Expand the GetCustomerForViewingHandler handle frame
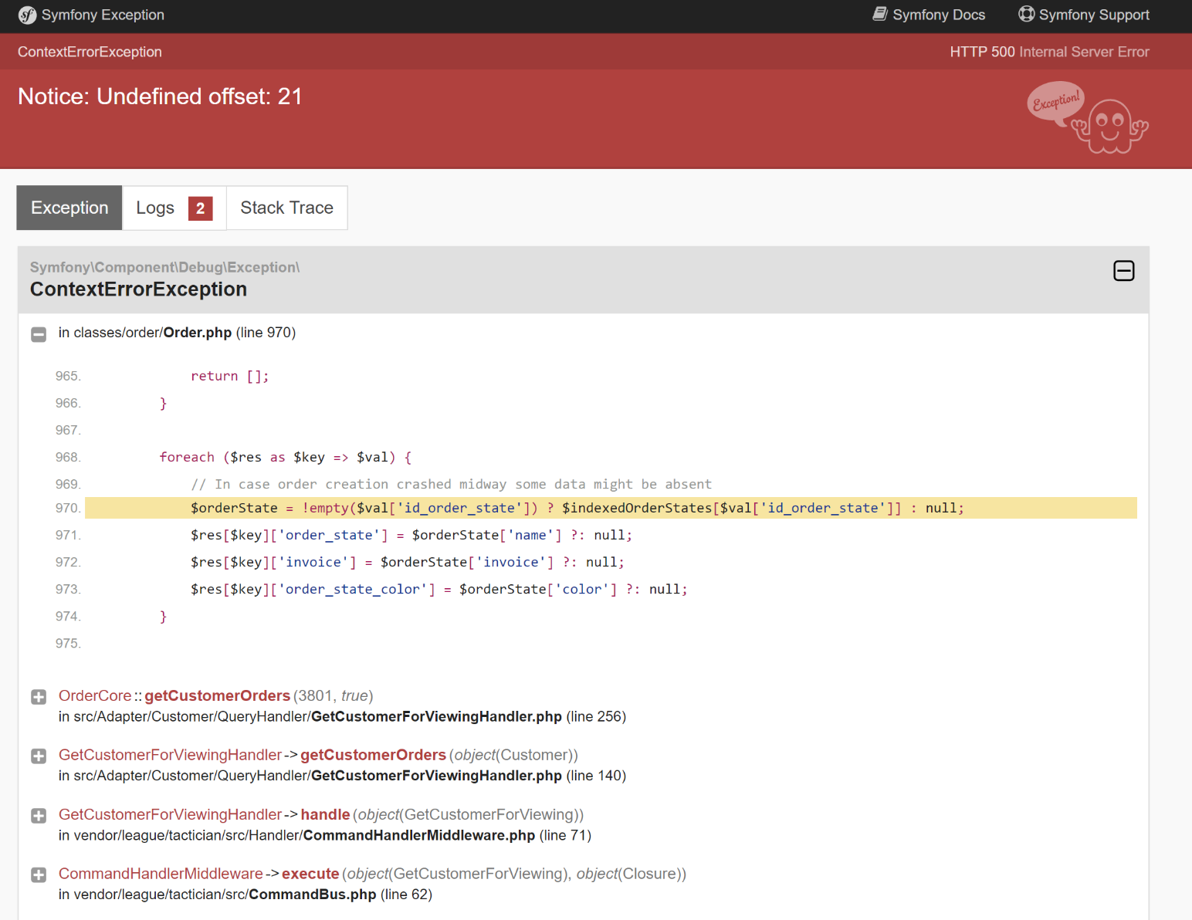1192x920 pixels. [x=39, y=816]
